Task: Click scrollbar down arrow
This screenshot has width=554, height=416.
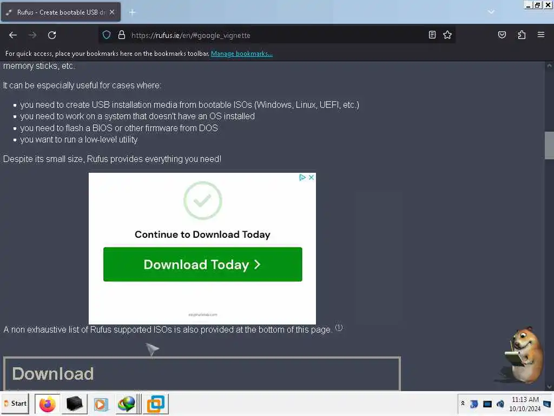Action: click(x=549, y=387)
